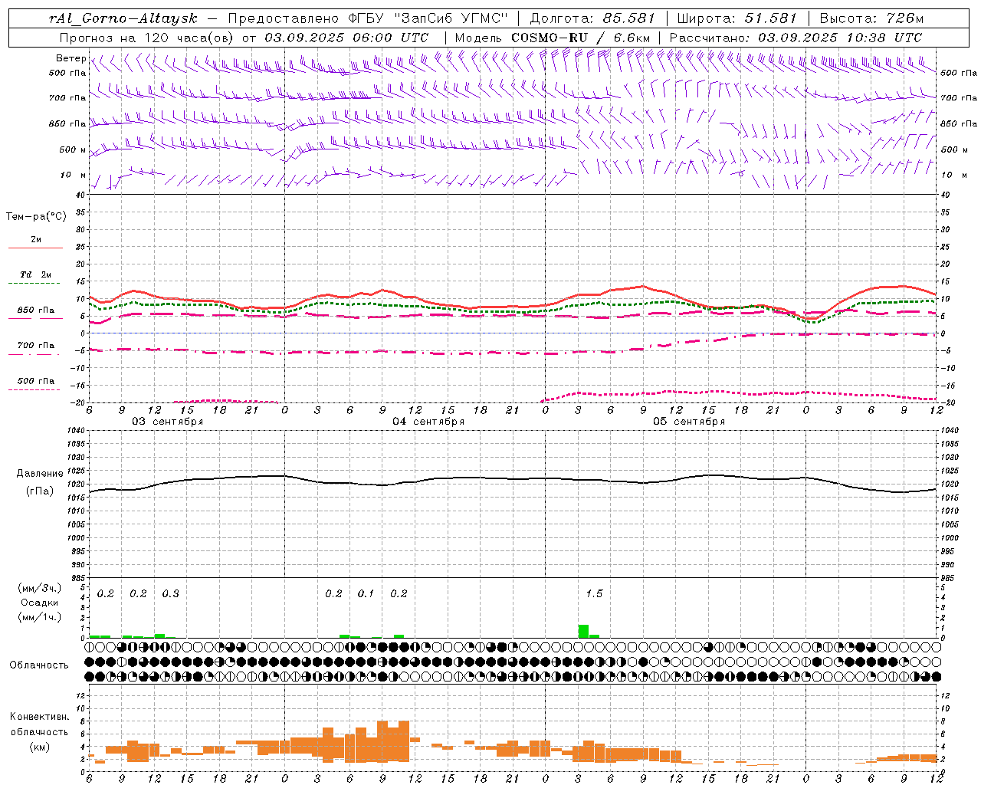Click the pressure axis value 1040 on left

tap(77, 431)
